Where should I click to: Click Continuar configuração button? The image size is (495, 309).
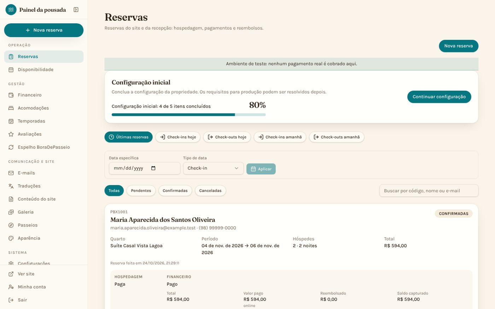[439, 97]
